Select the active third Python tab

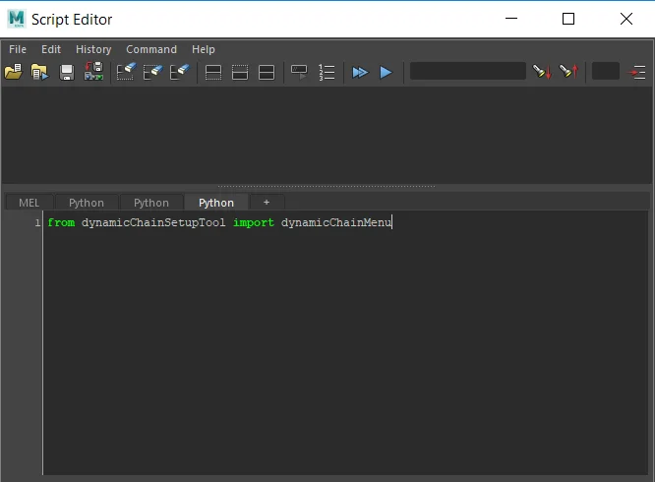click(216, 203)
